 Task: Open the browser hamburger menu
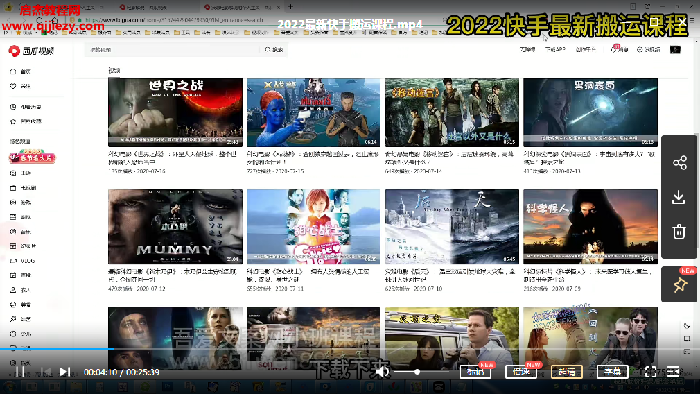[x=691, y=20]
